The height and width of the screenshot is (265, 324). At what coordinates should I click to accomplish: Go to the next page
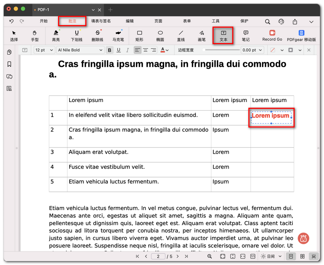point(177,256)
